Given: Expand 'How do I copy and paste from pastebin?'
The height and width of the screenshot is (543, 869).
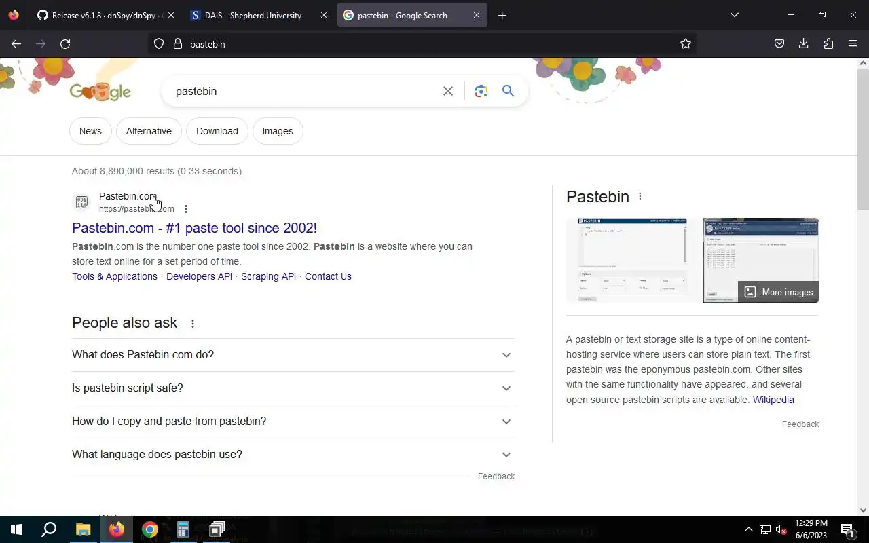Looking at the screenshot, I should pos(293,422).
